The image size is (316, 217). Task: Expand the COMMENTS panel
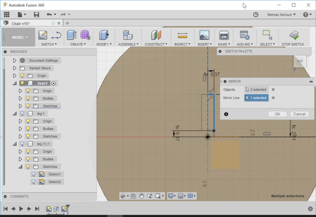point(5,196)
